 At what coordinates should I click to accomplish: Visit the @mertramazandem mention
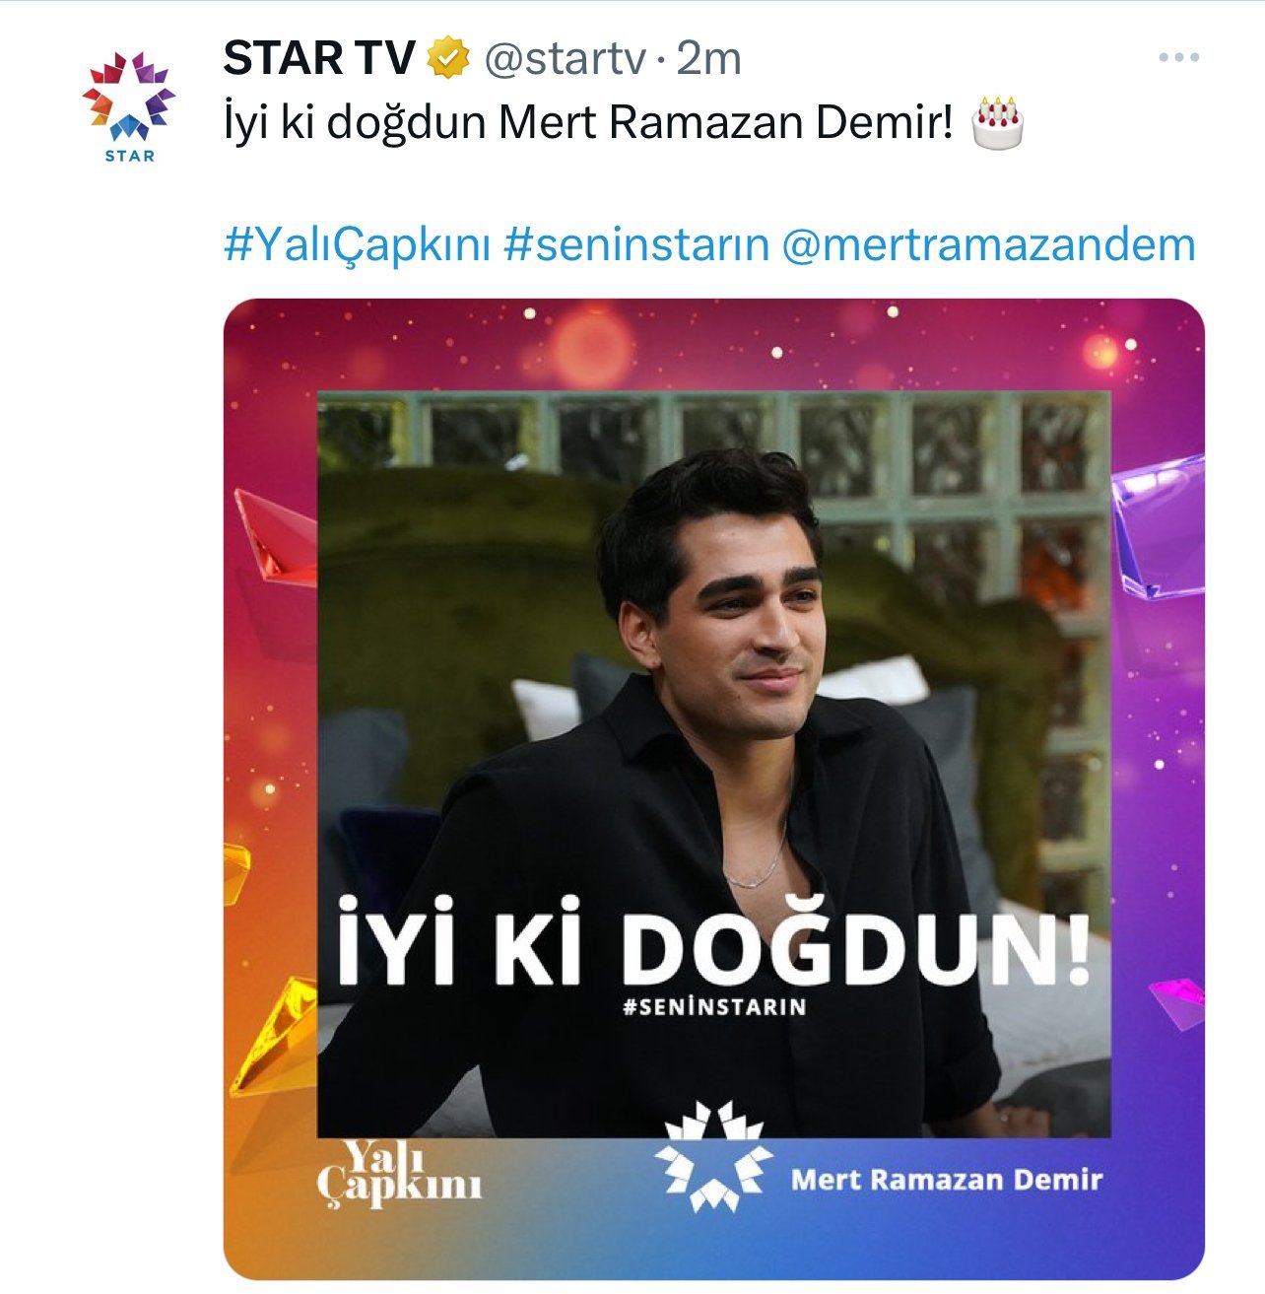pyautogui.click(x=988, y=244)
